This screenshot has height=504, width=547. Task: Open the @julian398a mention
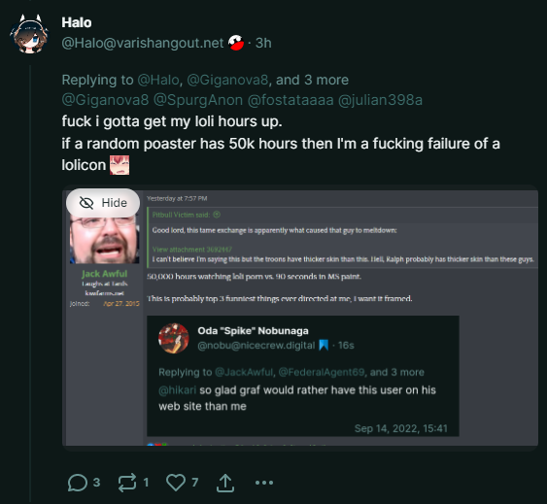coord(380,100)
